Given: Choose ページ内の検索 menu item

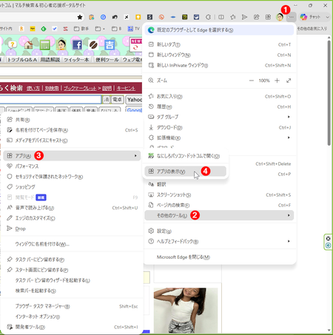Looking at the screenshot, I should tap(219, 206).
